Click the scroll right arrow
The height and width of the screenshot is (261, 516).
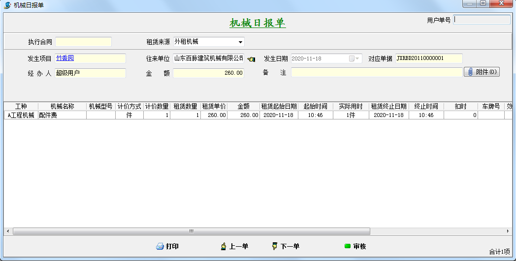coord(508,232)
